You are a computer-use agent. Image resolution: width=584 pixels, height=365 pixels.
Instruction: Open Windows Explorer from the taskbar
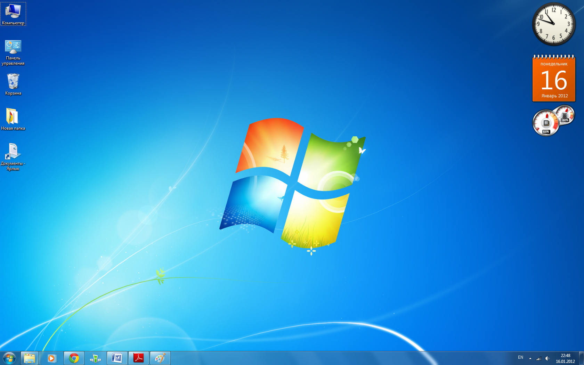30,358
